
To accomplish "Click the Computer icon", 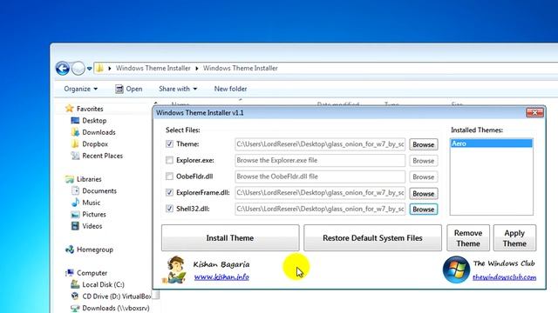I will click(x=70, y=273).
